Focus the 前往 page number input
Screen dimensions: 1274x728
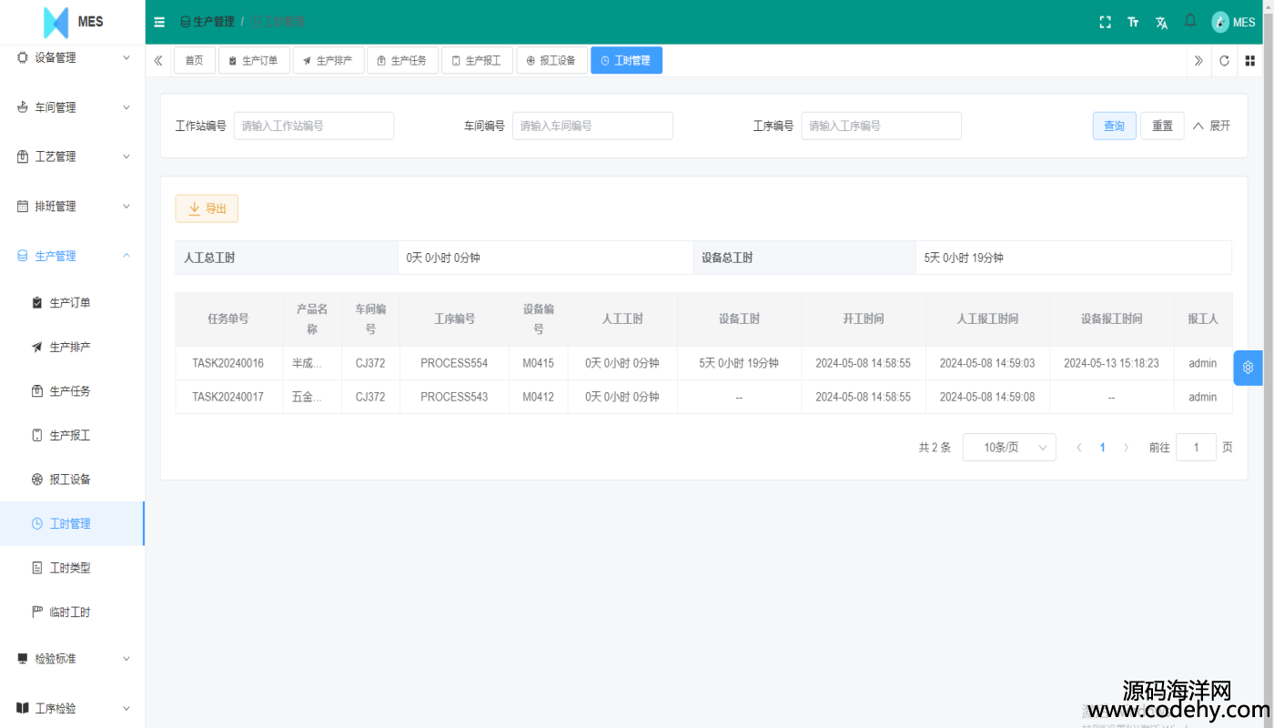point(1196,447)
